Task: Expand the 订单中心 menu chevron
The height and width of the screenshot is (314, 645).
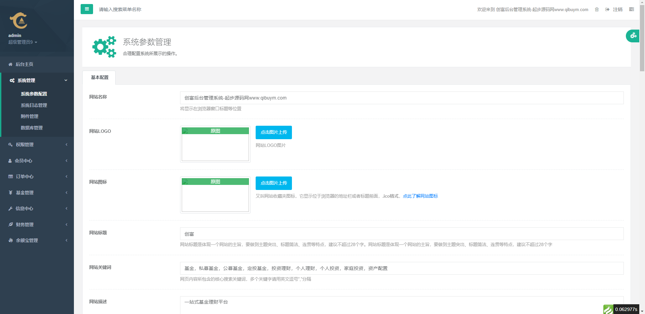Action: pos(67,176)
